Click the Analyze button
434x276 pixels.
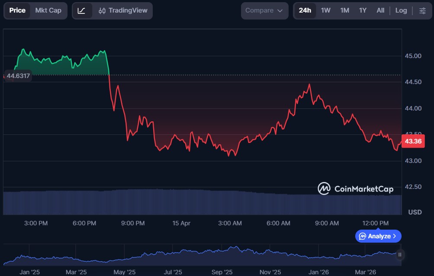(378, 236)
